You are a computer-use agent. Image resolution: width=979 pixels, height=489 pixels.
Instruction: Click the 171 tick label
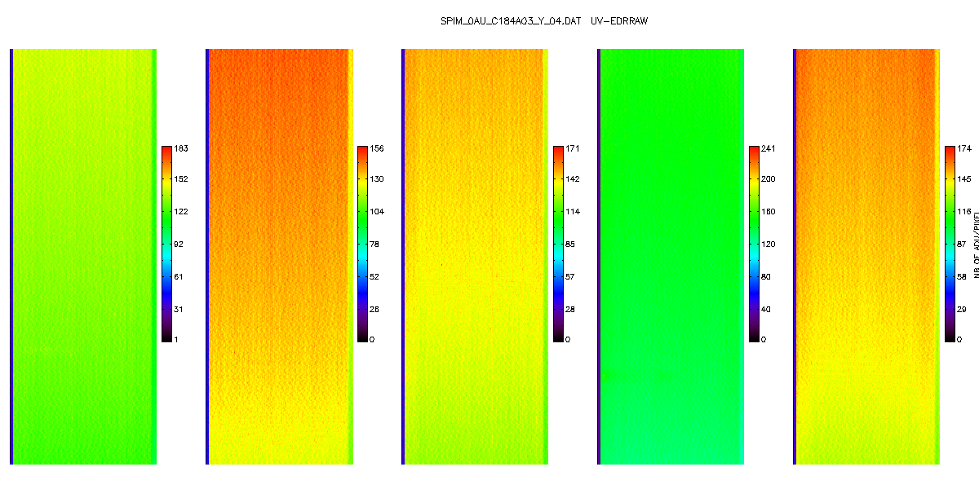coord(574,149)
